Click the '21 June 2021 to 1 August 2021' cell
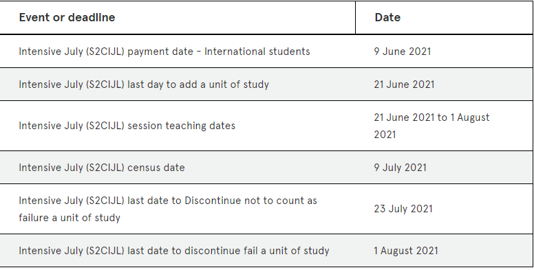 click(431, 126)
